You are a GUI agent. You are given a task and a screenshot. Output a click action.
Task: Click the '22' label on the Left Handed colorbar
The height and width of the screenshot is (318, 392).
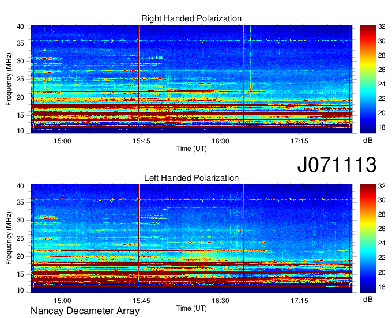click(x=382, y=258)
